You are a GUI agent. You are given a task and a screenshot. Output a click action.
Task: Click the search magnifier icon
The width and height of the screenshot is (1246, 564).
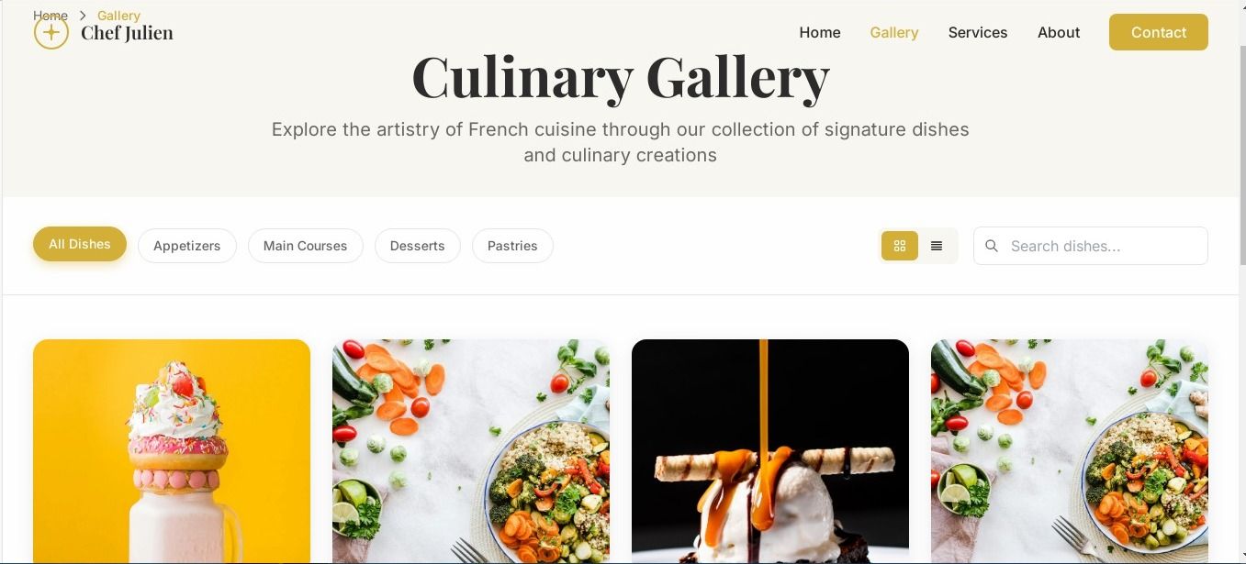point(992,246)
